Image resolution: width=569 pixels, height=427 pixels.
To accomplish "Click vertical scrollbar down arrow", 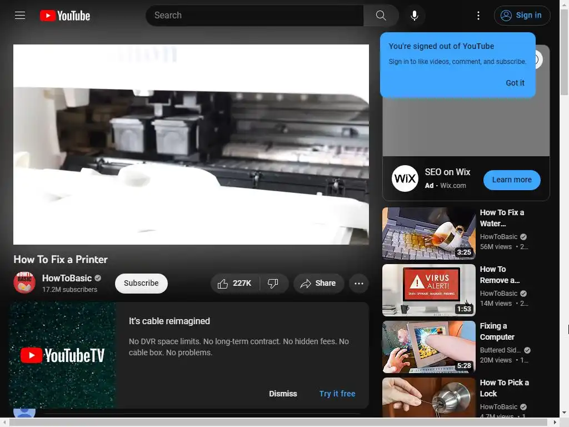I will pyautogui.click(x=564, y=413).
